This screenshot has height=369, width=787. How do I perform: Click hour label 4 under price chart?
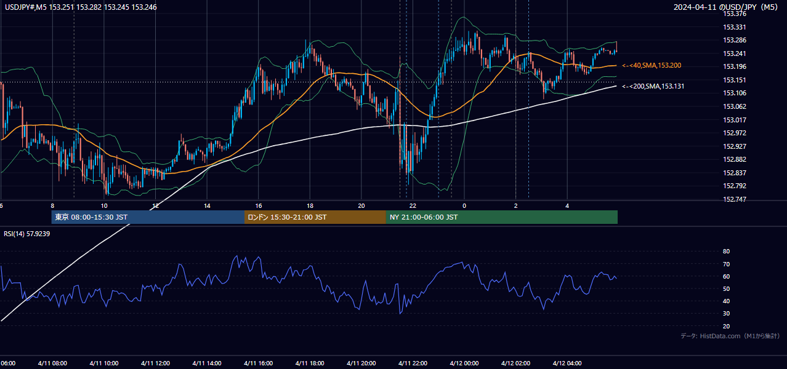(567, 206)
